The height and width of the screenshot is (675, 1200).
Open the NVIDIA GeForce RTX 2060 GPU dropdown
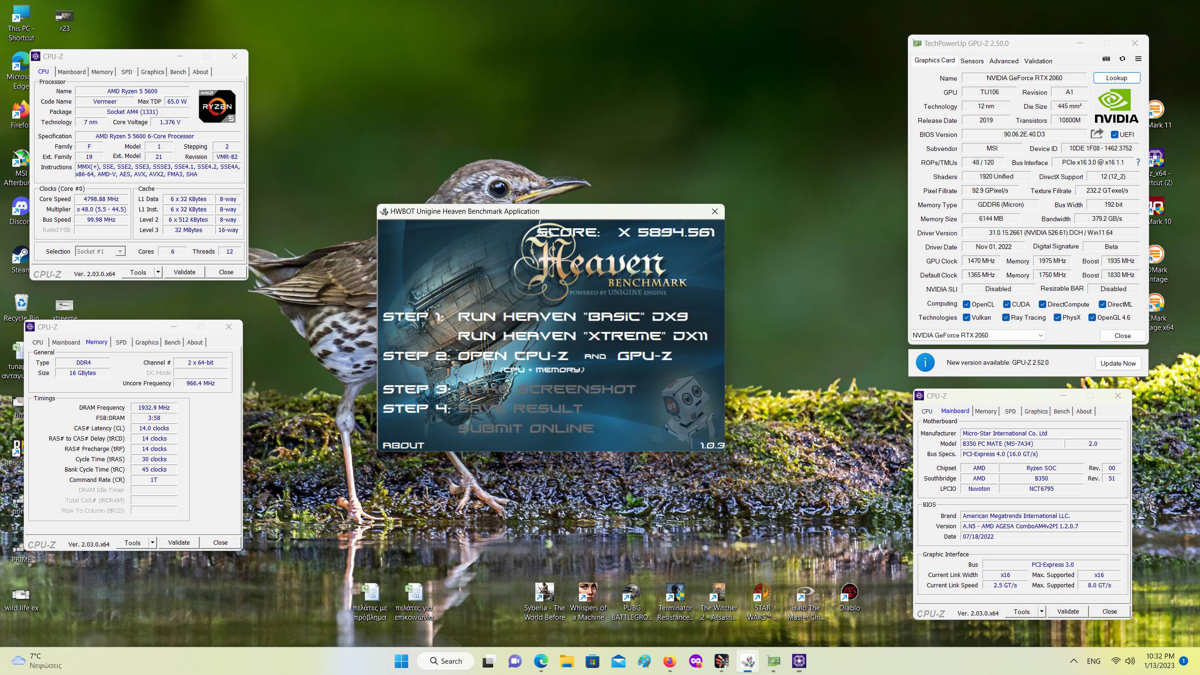(978, 335)
